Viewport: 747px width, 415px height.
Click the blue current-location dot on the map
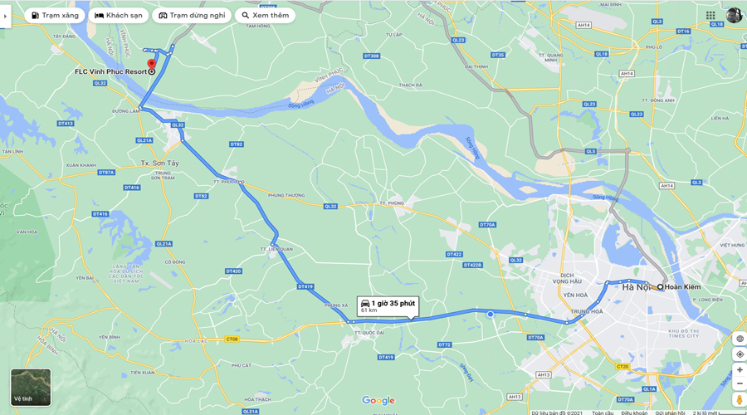(491, 314)
